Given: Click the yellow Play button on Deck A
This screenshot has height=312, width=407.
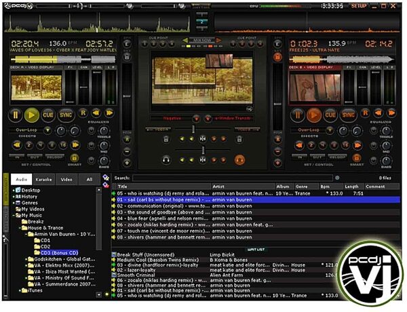Looking at the screenshot, I should [x=32, y=115].
